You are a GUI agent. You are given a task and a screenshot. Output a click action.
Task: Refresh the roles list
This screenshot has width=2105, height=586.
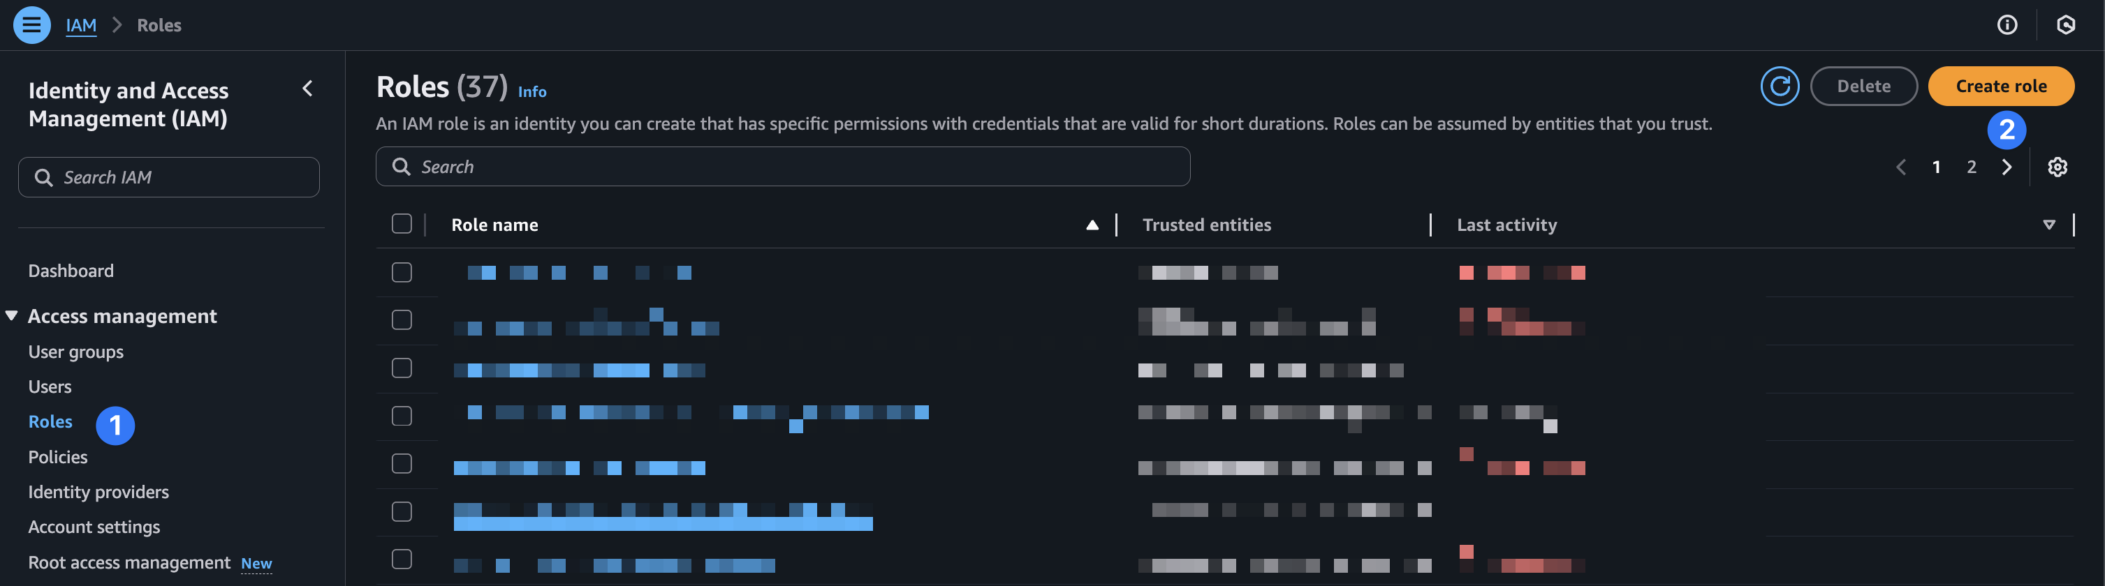(x=1779, y=86)
